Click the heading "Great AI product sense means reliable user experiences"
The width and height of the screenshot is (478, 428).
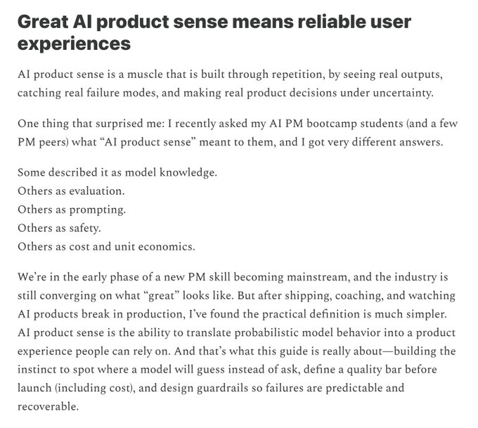click(x=214, y=32)
